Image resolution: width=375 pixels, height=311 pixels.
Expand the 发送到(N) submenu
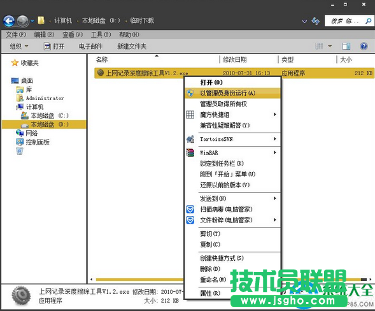[232, 198]
